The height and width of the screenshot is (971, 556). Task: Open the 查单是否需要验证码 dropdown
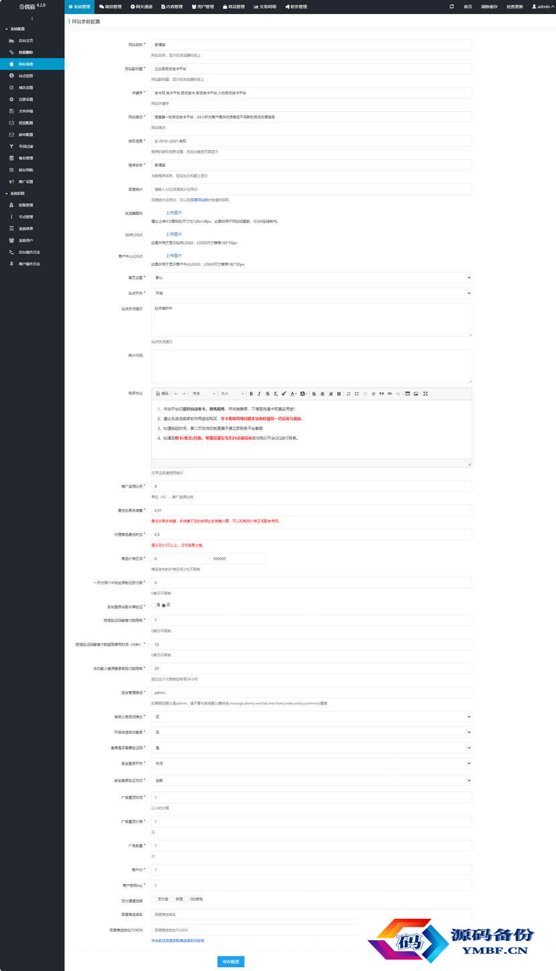[x=312, y=747]
